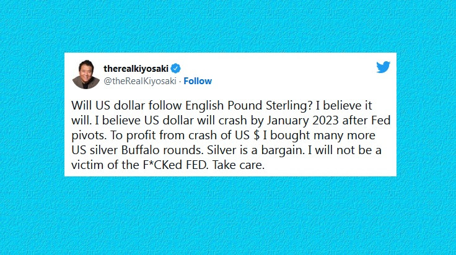
Task: Click the blue textured background above the tweet
Action: click(228, 25)
